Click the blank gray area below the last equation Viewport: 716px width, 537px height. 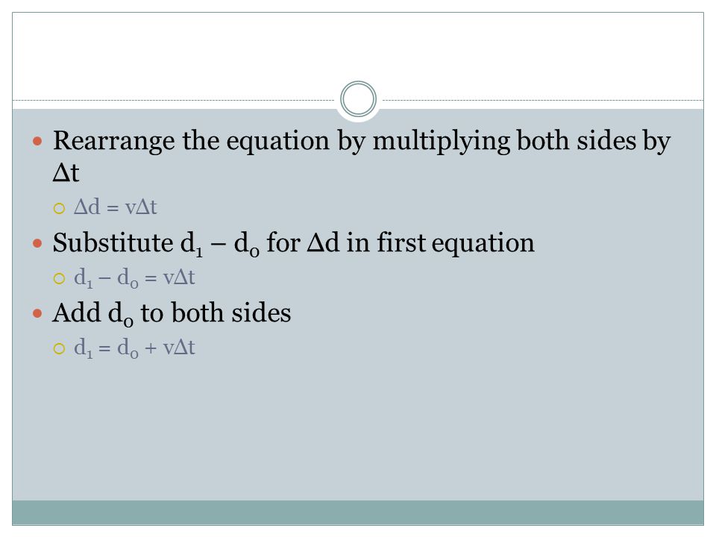click(x=358, y=430)
